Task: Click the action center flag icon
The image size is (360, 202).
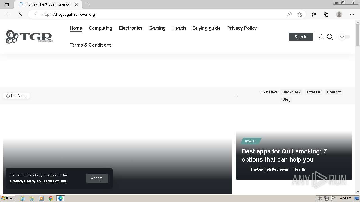Action: tap(333, 198)
